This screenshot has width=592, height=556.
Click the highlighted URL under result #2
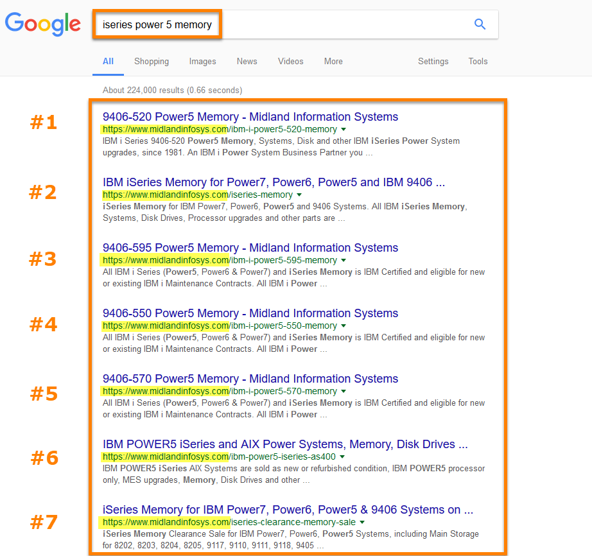click(x=165, y=195)
